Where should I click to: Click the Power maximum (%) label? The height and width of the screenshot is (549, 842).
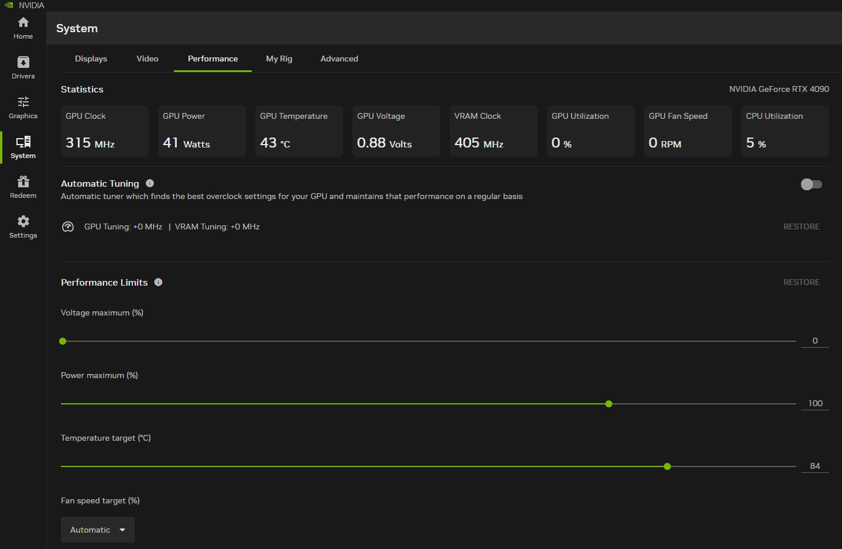point(100,375)
